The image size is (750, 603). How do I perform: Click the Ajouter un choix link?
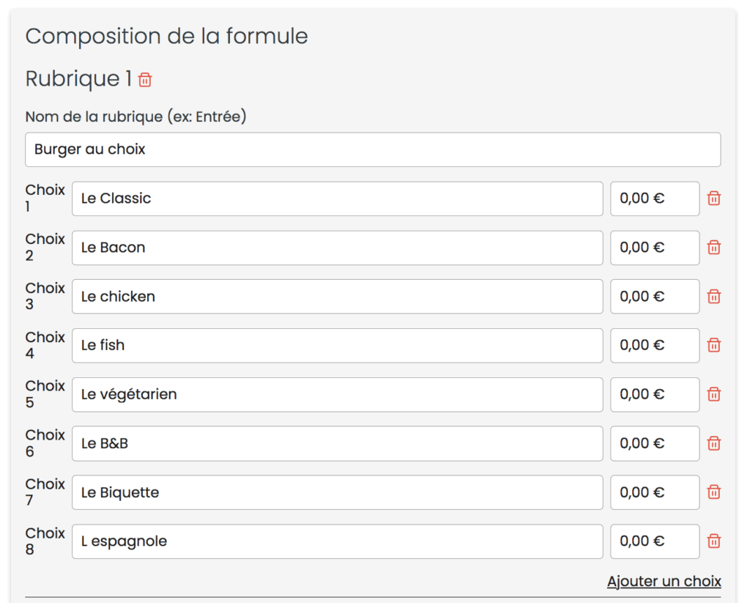click(664, 581)
